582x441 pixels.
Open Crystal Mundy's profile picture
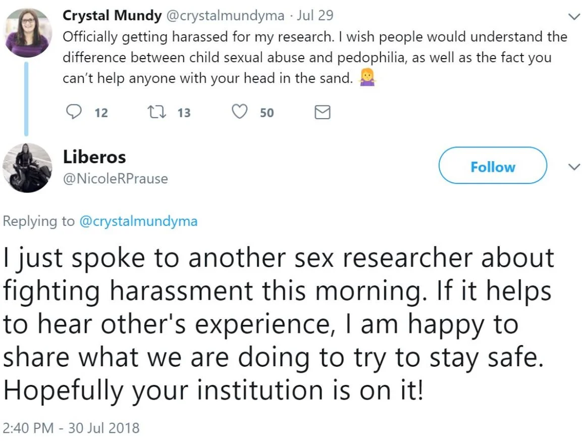[28, 31]
